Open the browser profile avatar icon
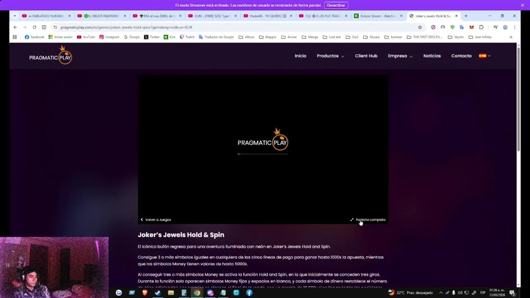 pos(505,27)
